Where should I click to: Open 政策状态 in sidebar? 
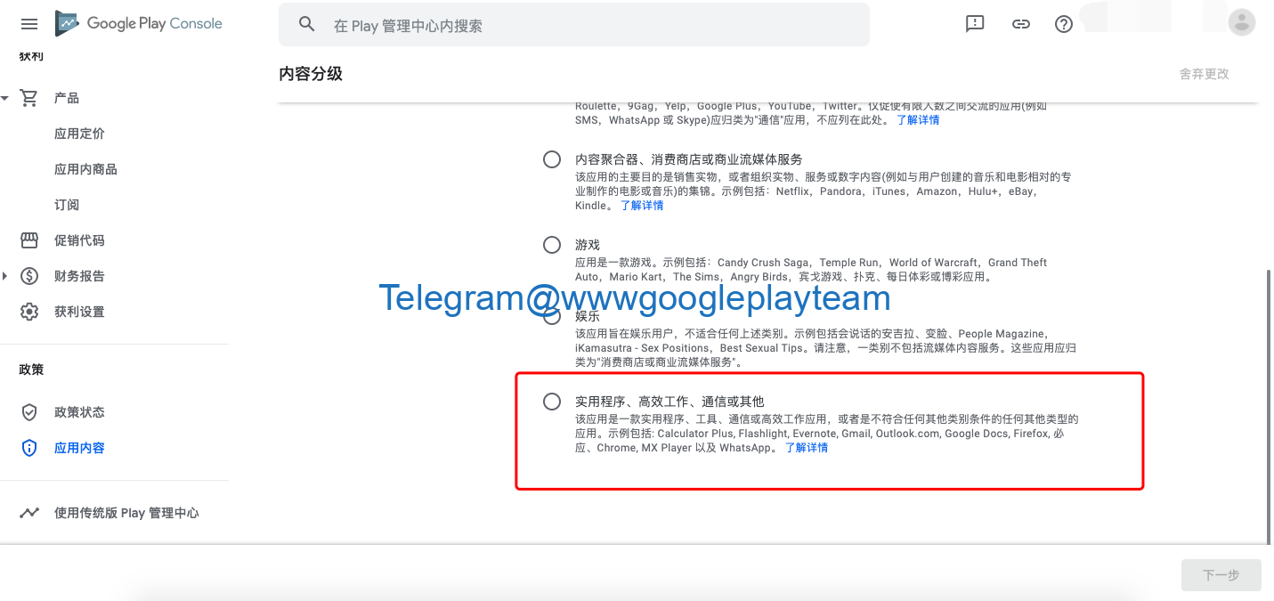point(79,412)
